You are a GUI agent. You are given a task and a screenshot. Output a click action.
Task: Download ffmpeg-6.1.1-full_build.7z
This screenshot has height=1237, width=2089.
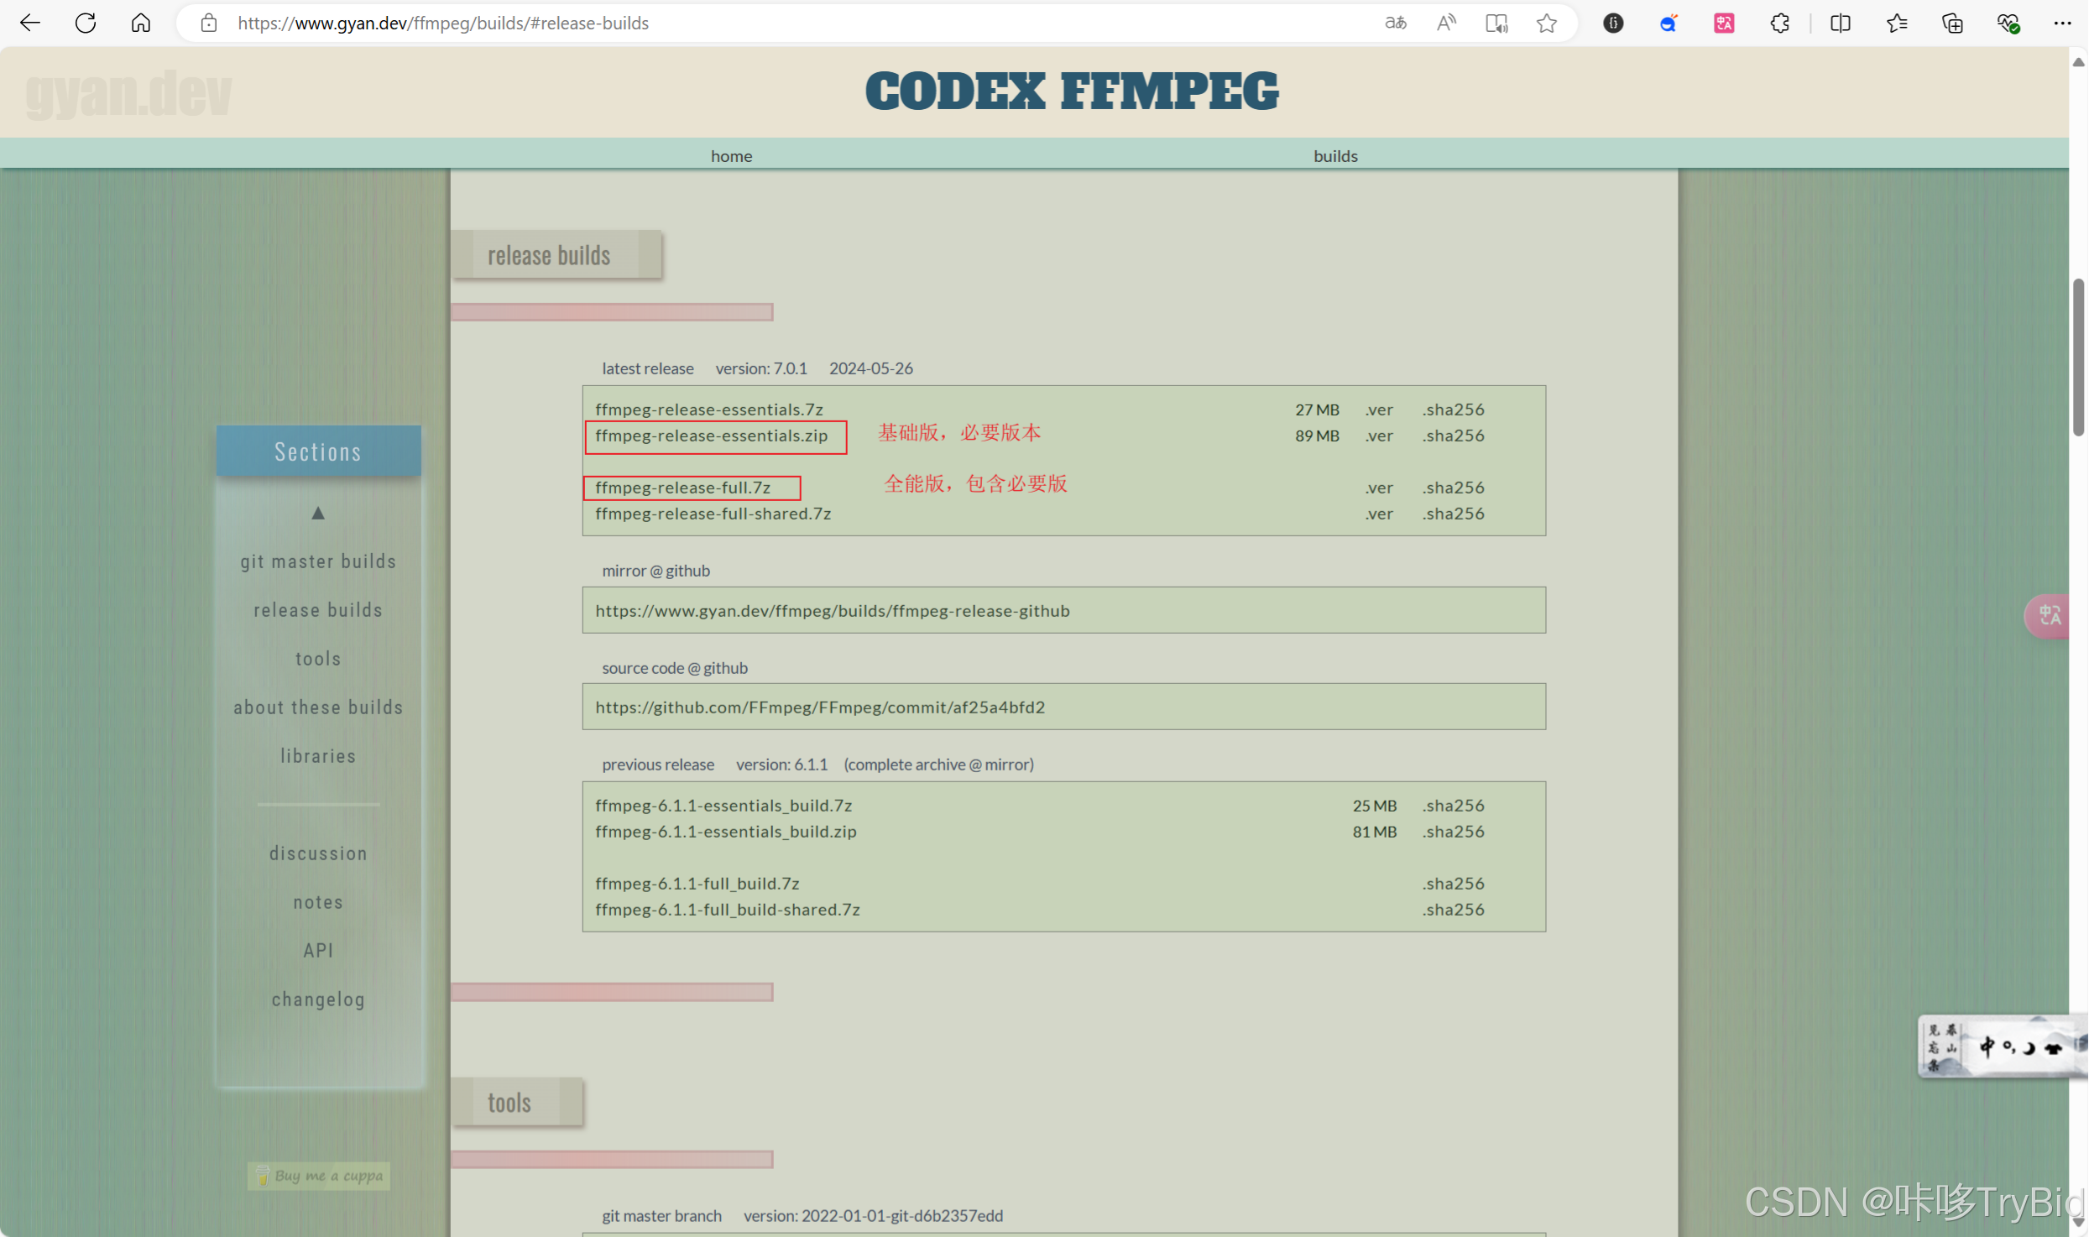697,884
